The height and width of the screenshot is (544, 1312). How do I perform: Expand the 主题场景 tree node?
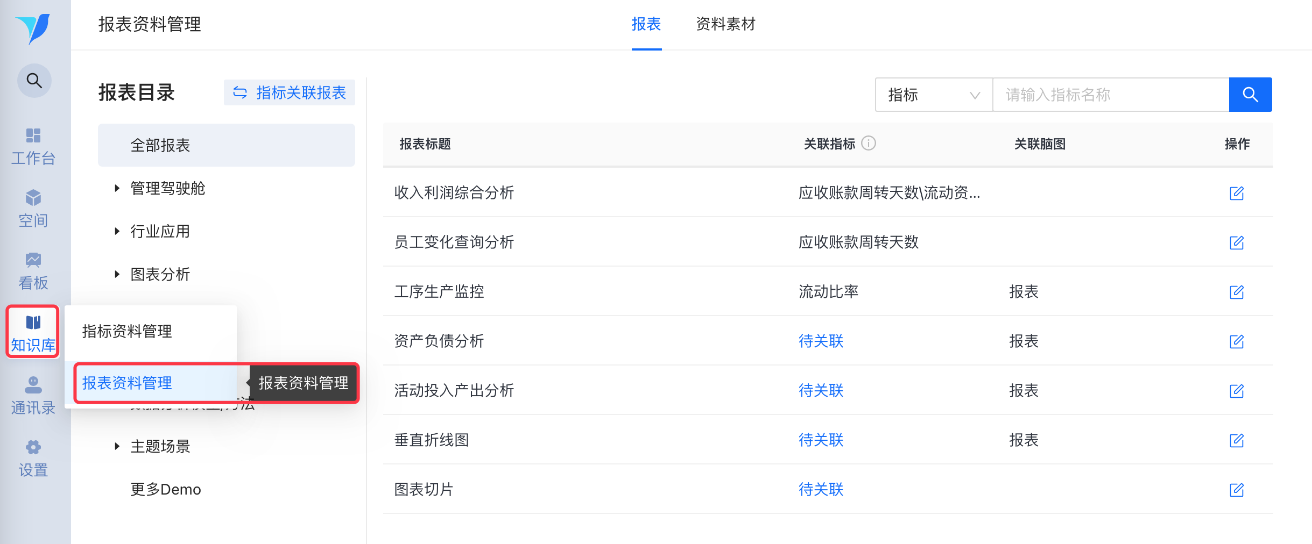point(117,446)
